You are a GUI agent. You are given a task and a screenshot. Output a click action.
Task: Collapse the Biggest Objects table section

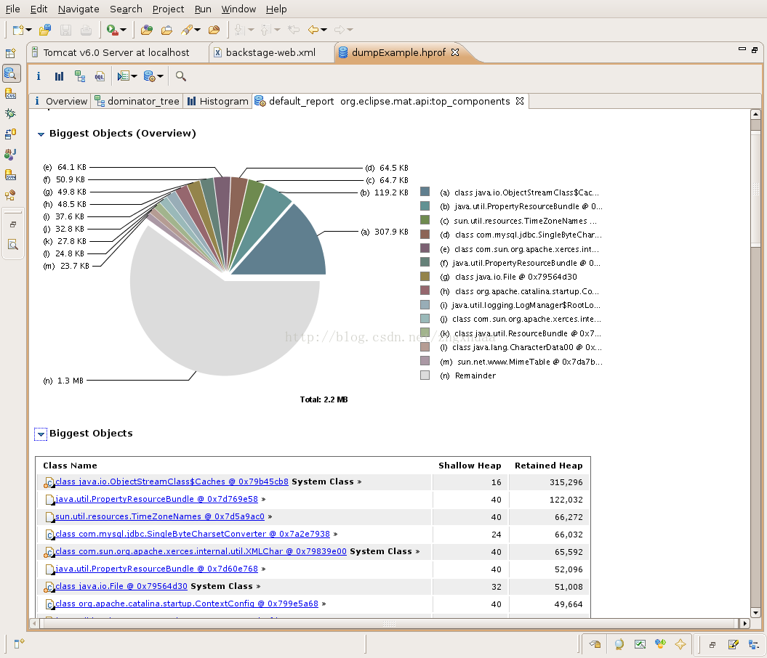pyautogui.click(x=41, y=434)
